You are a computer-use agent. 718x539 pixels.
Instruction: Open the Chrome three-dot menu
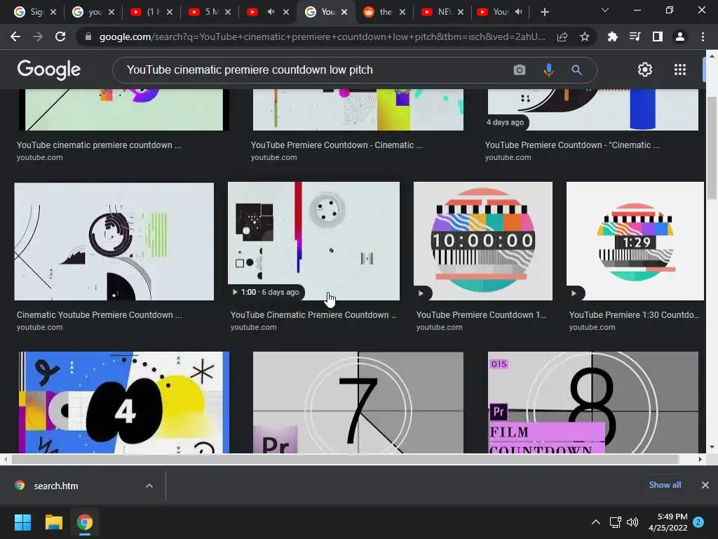pyautogui.click(x=703, y=36)
